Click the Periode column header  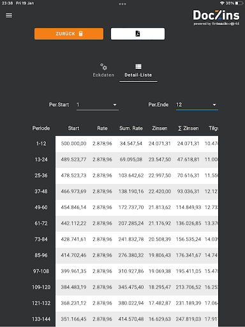[x=41, y=128]
